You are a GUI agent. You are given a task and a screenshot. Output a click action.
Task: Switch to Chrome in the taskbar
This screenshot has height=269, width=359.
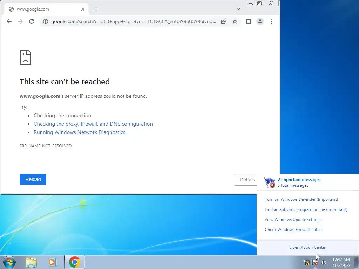75,262
